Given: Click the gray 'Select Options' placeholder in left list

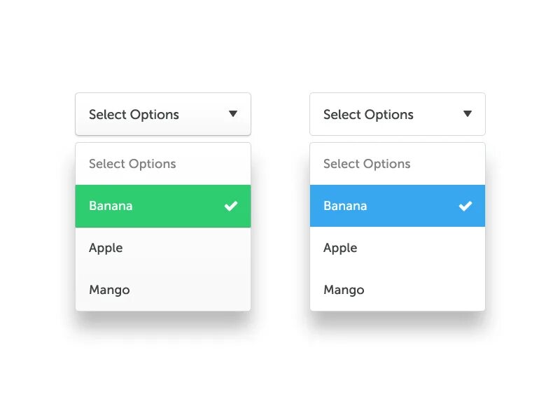Looking at the screenshot, I should [132, 164].
